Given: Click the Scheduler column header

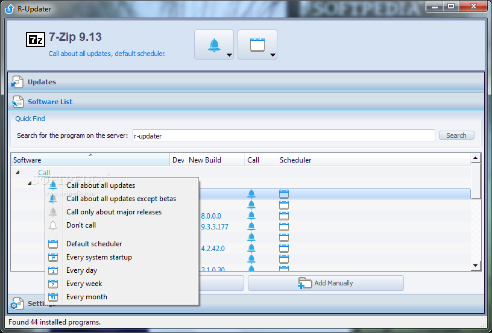Looking at the screenshot, I should point(373,160).
